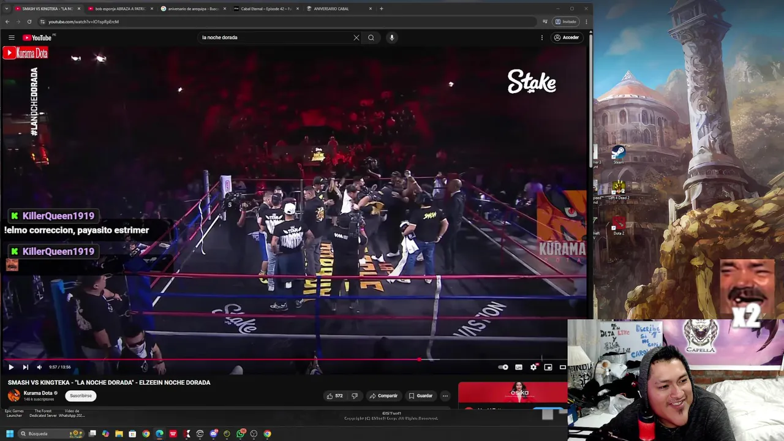Open the esika ad thumbnail

click(513, 392)
